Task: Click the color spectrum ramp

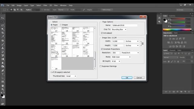Action: coord(177,30)
